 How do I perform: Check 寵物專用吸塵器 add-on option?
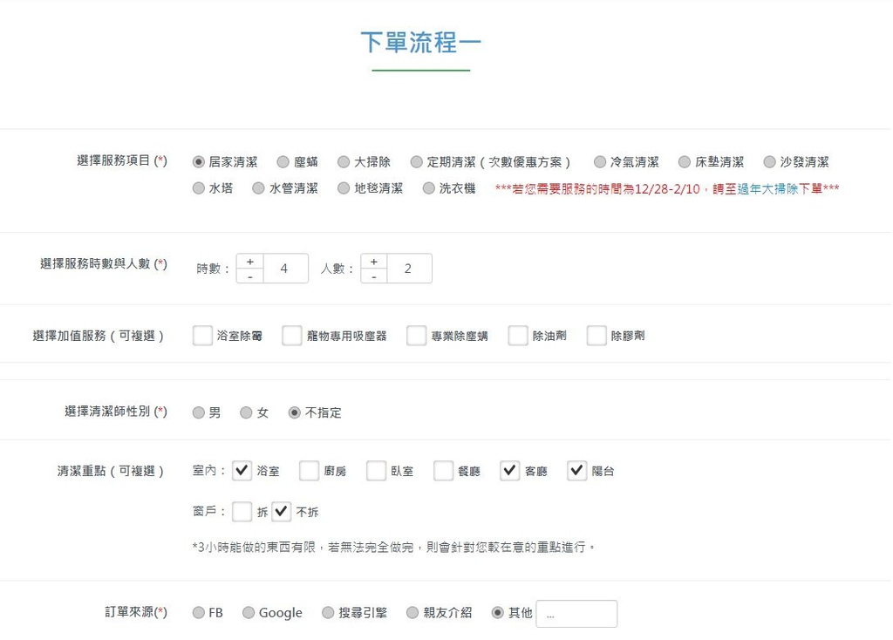[x=291, y=334]
